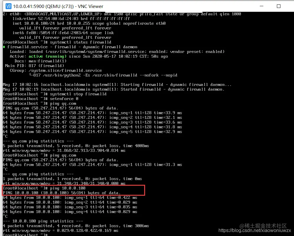The image size is (294, 236).
Task: Click the 'setenforce 0' command line
Action: click(40, 99)
